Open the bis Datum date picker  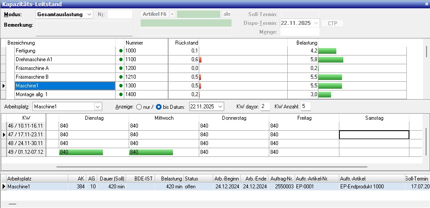(x=219, y=107)
